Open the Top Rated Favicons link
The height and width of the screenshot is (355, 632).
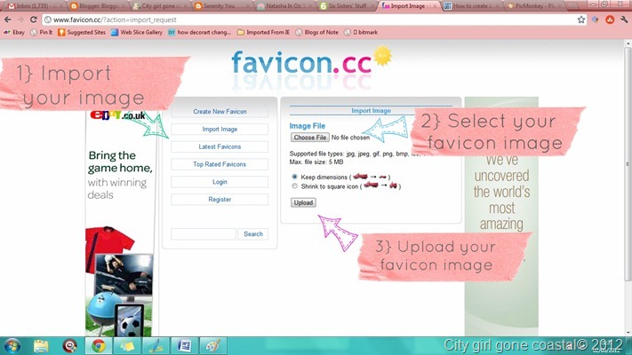click(220, 164)
